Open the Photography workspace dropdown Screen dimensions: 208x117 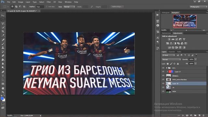tap(198, 6)
